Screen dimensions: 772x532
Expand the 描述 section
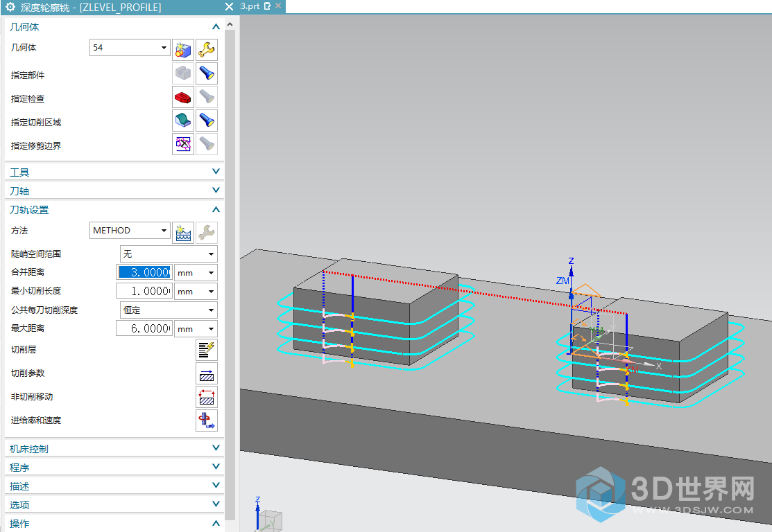coord(114,486)
